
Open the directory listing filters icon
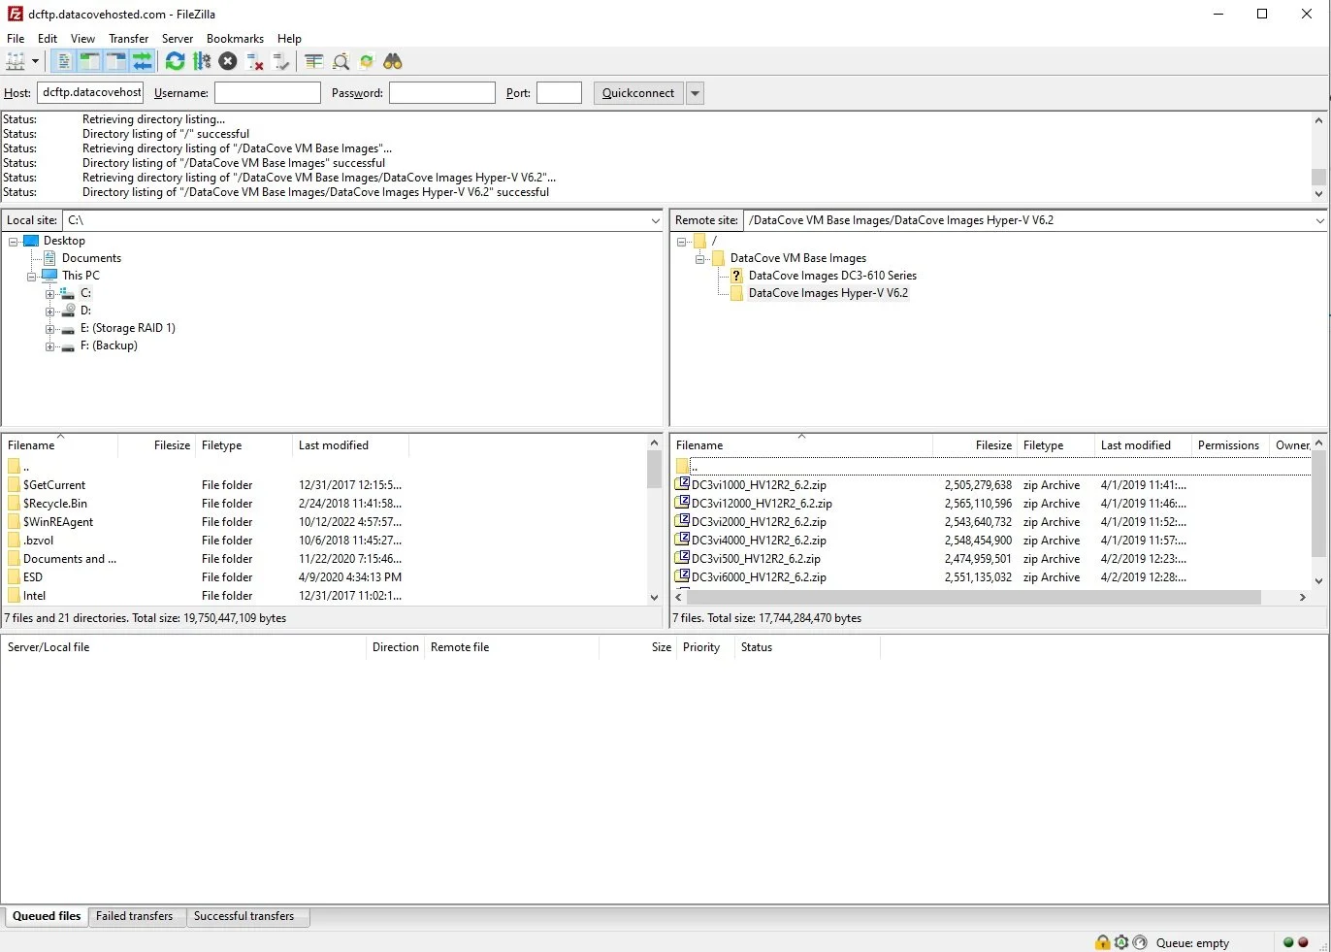pos(341,61)
